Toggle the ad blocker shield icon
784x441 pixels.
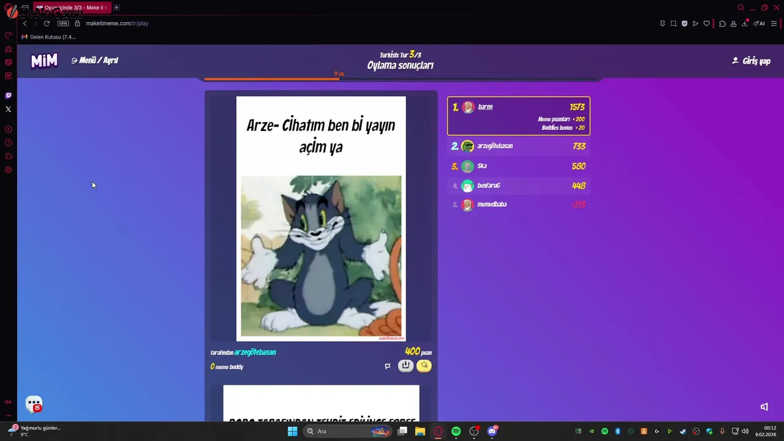pos(684,23)
